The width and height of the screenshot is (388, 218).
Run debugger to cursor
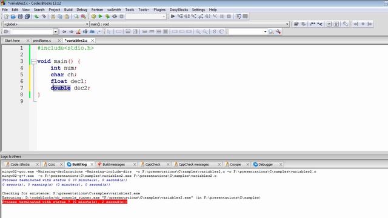(x=180, y=16)
